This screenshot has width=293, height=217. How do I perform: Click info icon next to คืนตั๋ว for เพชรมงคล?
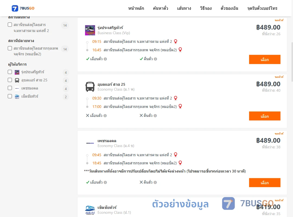[x=155, y=183]
